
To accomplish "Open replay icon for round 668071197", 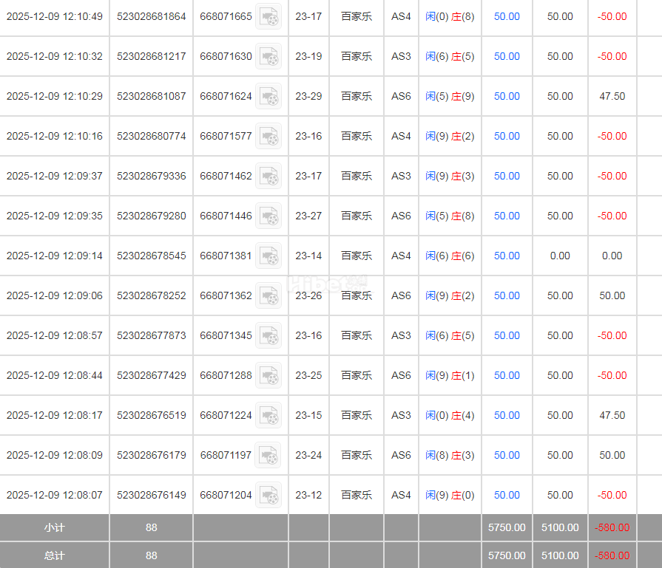I will click(268, 455).
